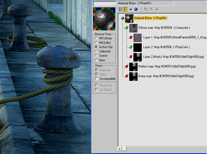Select View List + Icons toolbar icon
The height and width of the screenshot is (154, 209).
(x=125, y=9)
